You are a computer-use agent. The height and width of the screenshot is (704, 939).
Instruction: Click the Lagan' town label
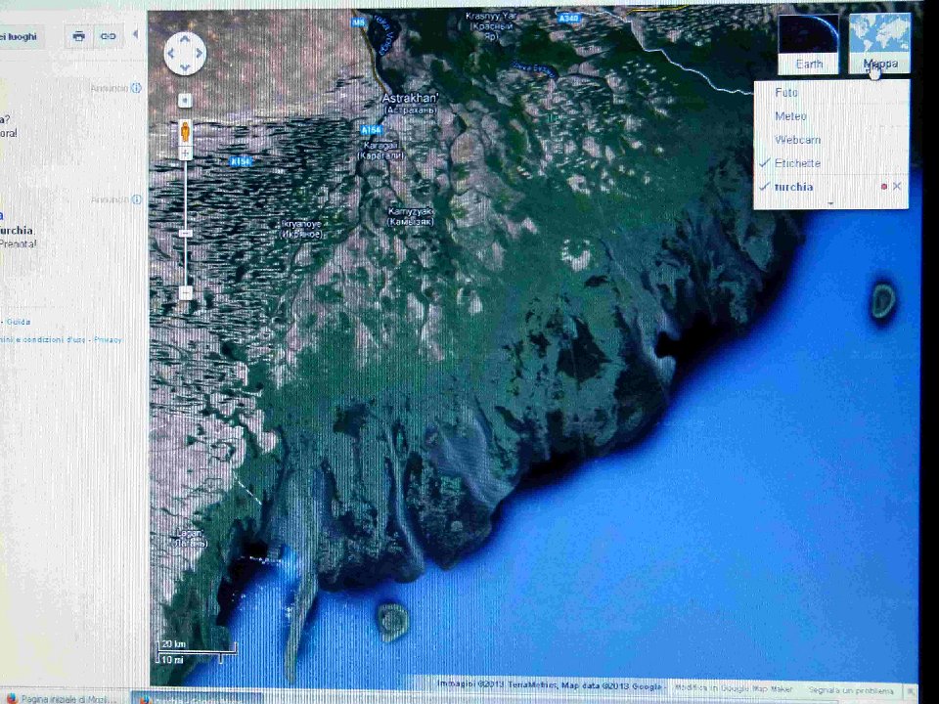tap(191, 538)
